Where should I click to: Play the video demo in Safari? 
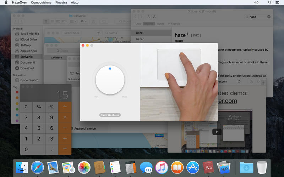pyautogui.click(x=217, y=132)
